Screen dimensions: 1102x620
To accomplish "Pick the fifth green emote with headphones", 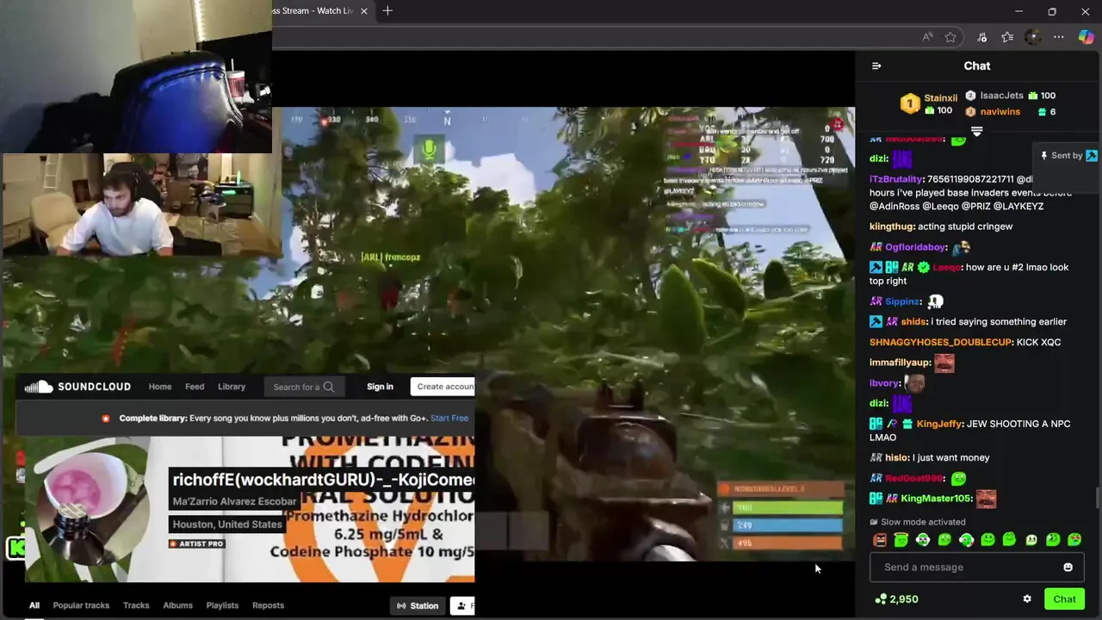I will [x=966, y=540].
